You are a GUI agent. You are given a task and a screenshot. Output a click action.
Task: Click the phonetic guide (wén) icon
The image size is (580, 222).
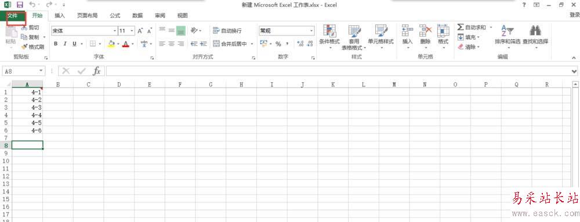coord(144,44)
